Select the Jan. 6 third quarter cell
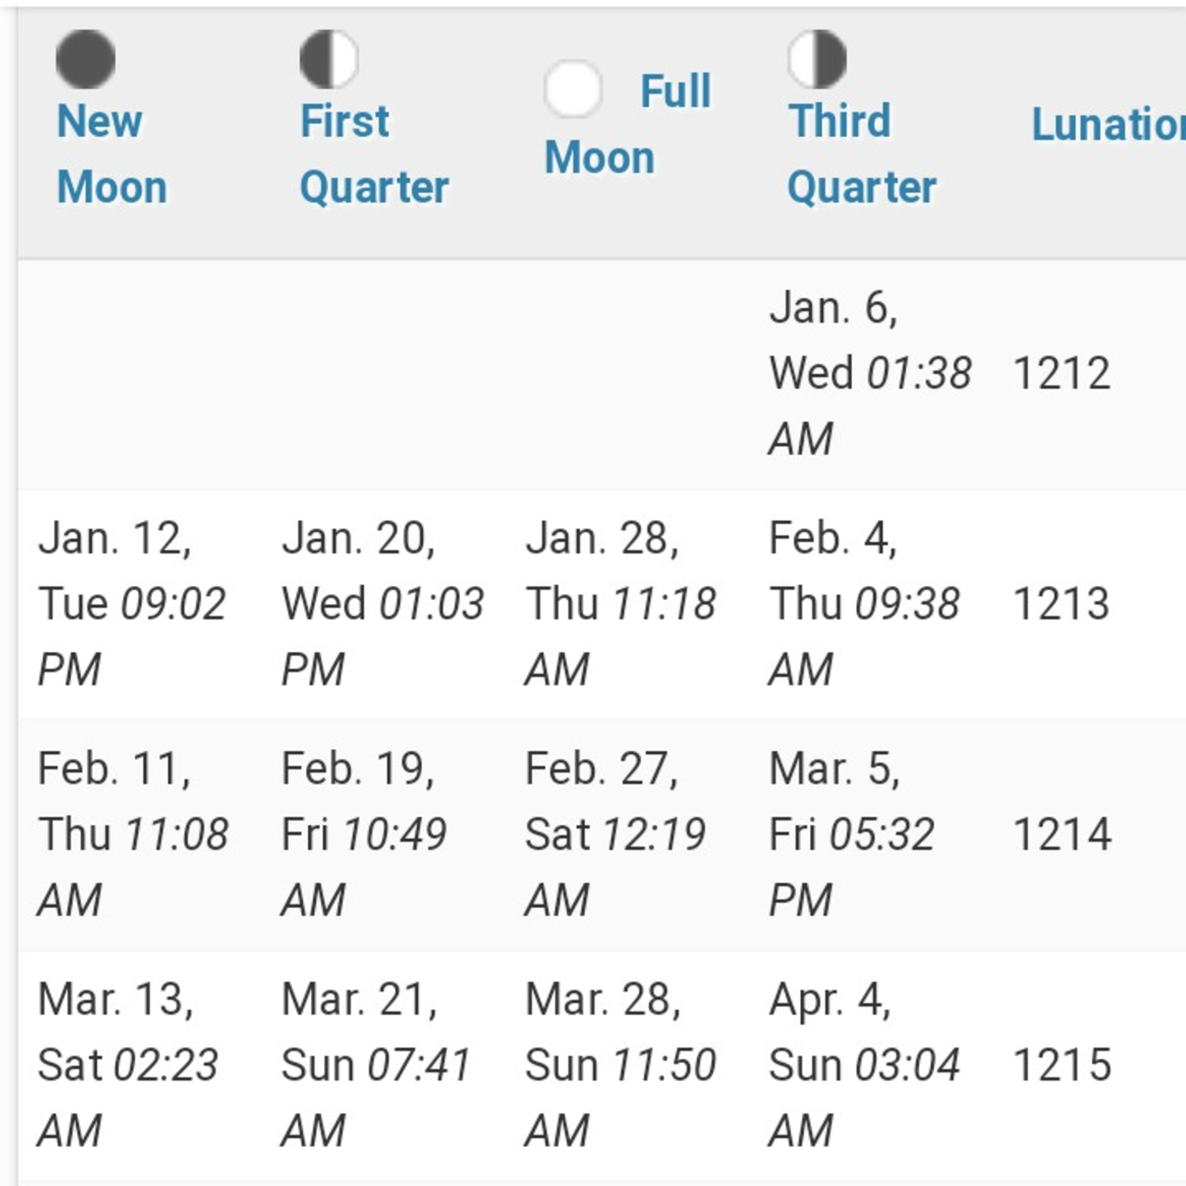 (871, 373)
